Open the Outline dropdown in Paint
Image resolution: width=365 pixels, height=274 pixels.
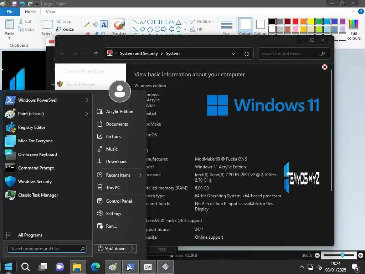(x=202, y=21)
